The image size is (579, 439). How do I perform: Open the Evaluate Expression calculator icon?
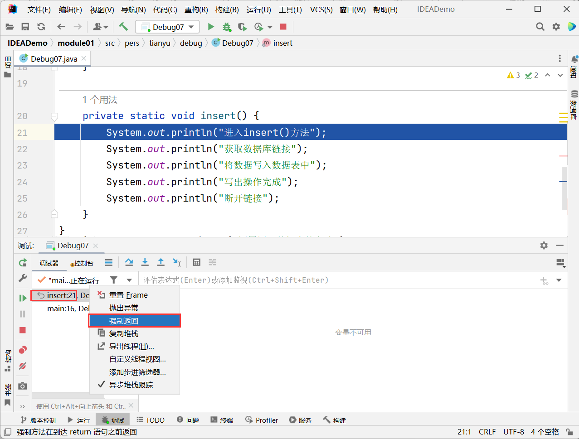pos(196,262)
